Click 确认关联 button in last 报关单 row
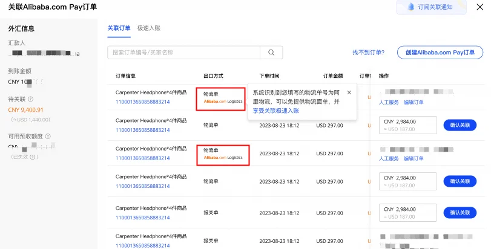This screenshot has width=491, height=249. (x=460, y=213)
